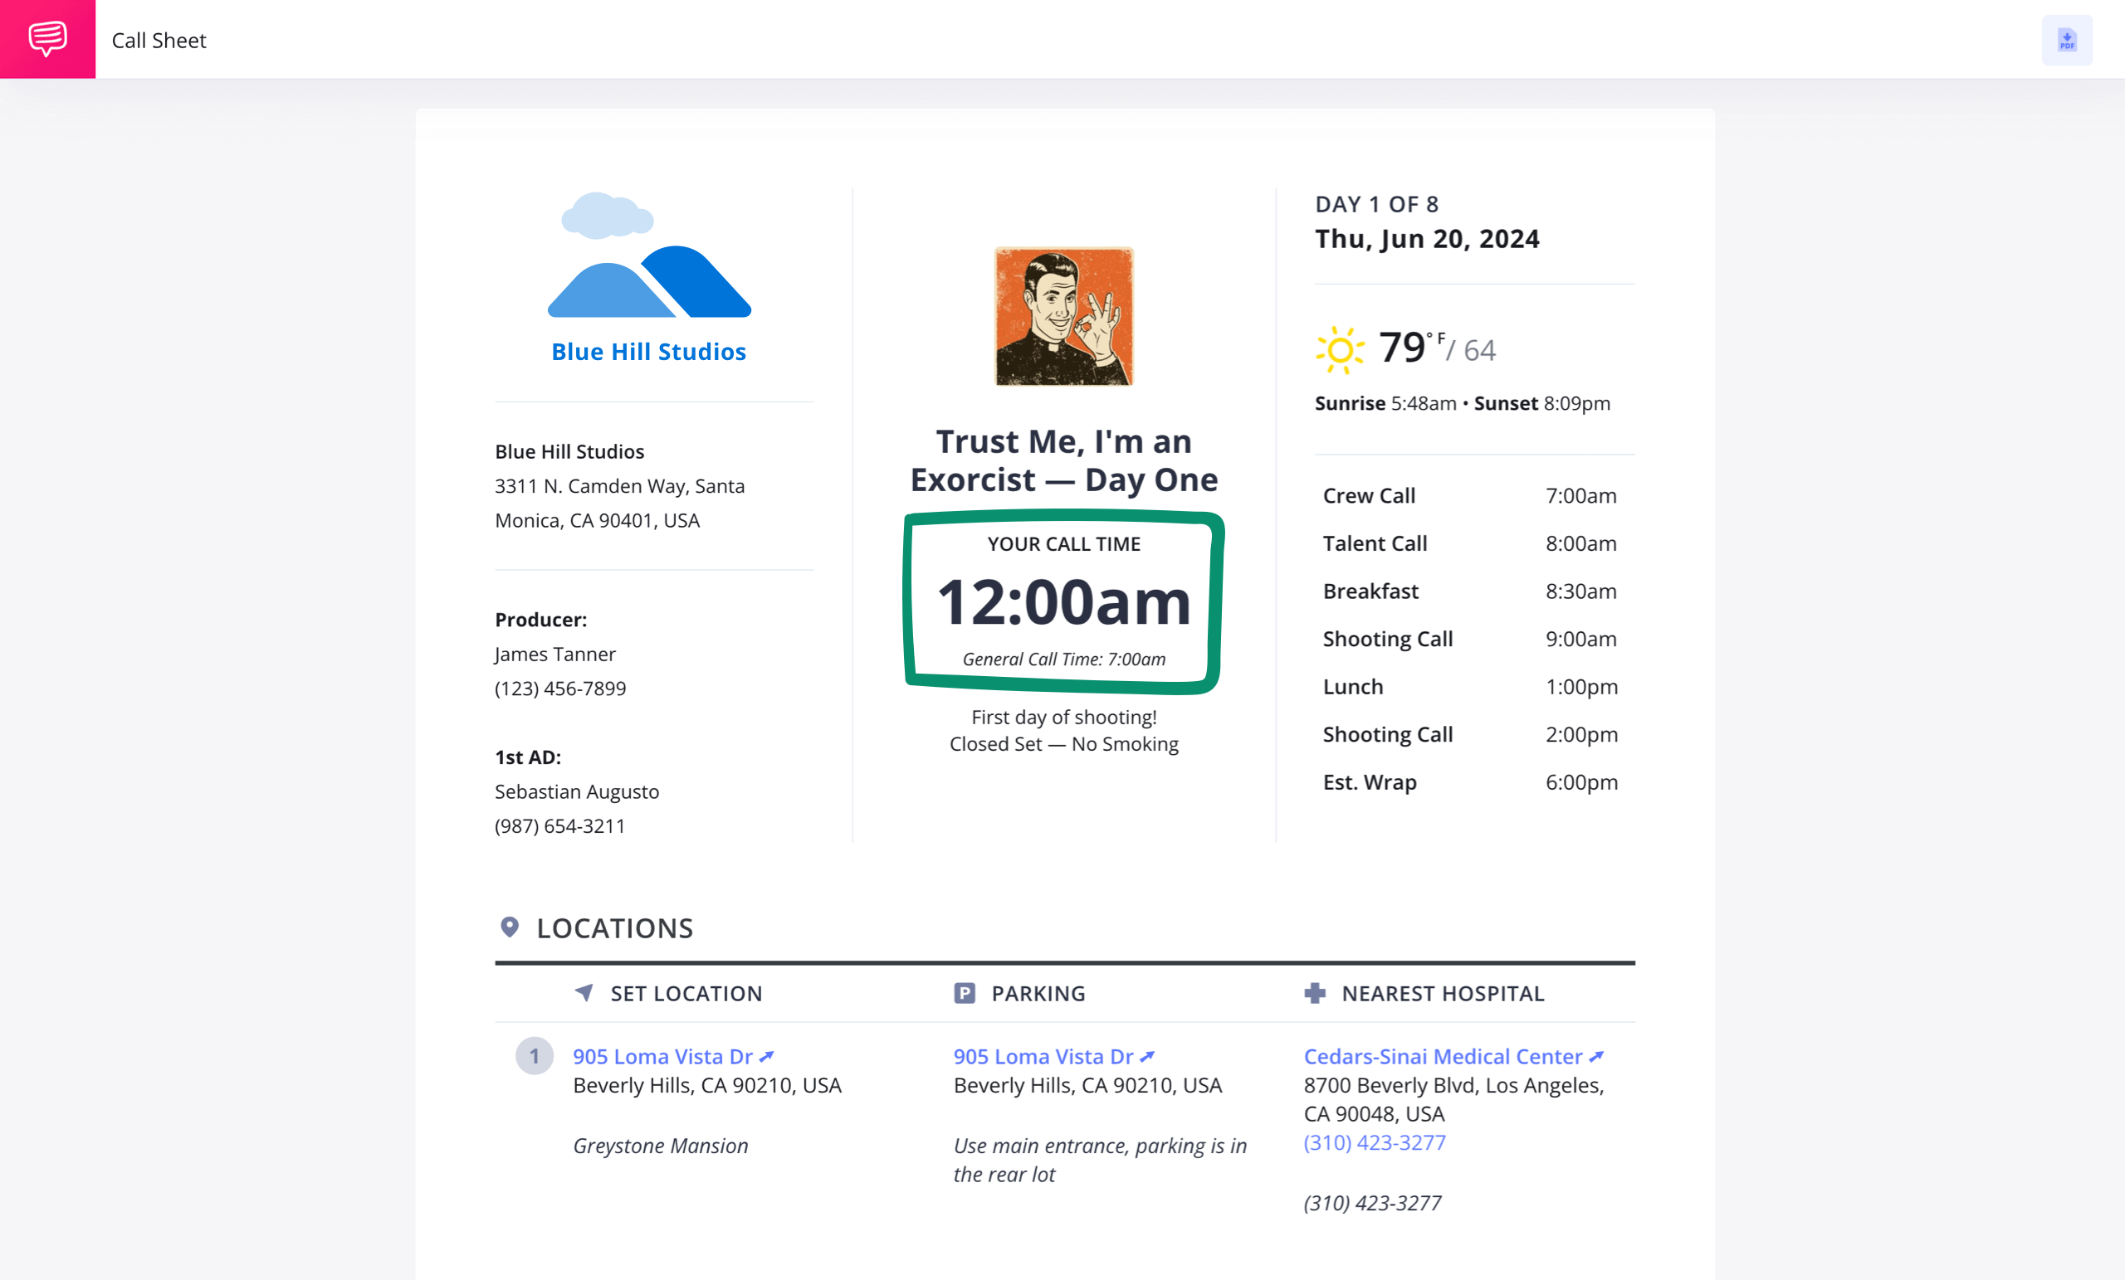Screen dimensions: 2125x1280
Task: Click the 1st AD Sebastian Augusto contact
Action: [x=575, y=791]
